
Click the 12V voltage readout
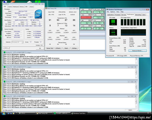click(98, 28)
